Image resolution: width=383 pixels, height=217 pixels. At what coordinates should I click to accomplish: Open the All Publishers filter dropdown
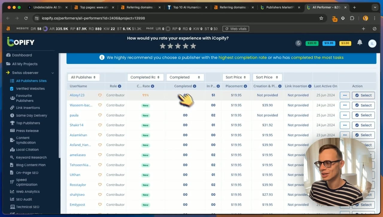click(83, 77)
